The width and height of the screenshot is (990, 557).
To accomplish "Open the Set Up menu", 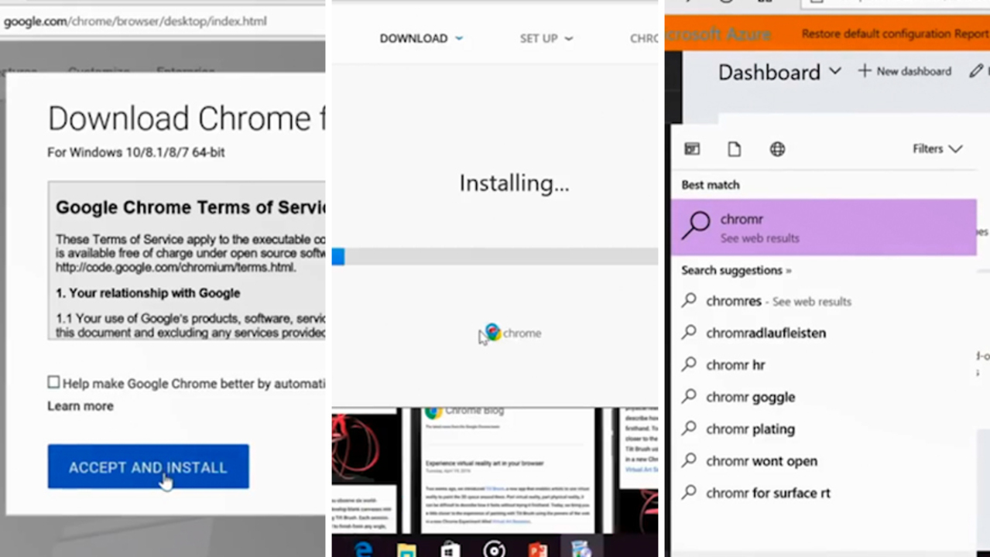I will click(x=546, y=39).
